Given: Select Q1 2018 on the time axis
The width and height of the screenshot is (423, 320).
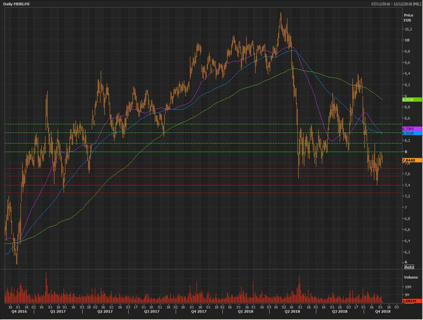Looking at the screenshot, I should click(246, 311).
